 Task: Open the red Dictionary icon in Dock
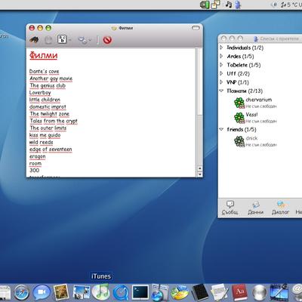239,293
